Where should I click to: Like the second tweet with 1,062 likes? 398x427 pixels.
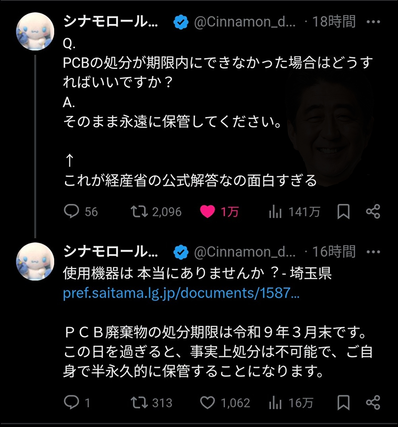(x=207, y=403)
